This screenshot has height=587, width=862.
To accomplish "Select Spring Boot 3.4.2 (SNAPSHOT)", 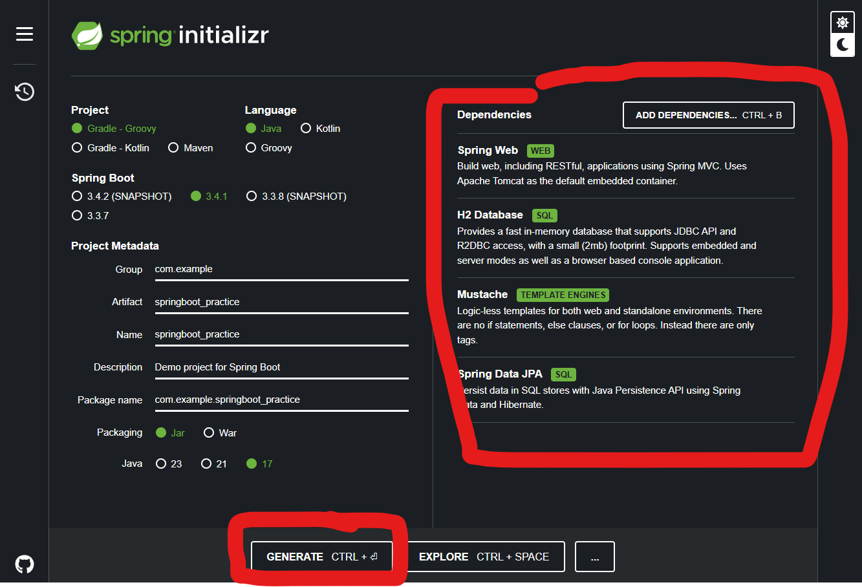I will tap(122, 197).
